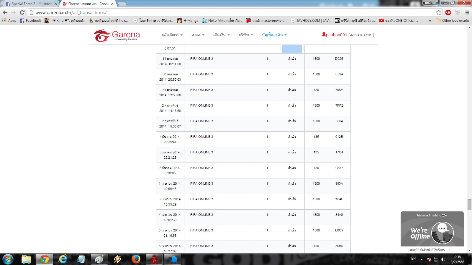Click the shield extension icon in the toolbar
The width and height of the screenshot is (472, 265).
tap(458, 12)
